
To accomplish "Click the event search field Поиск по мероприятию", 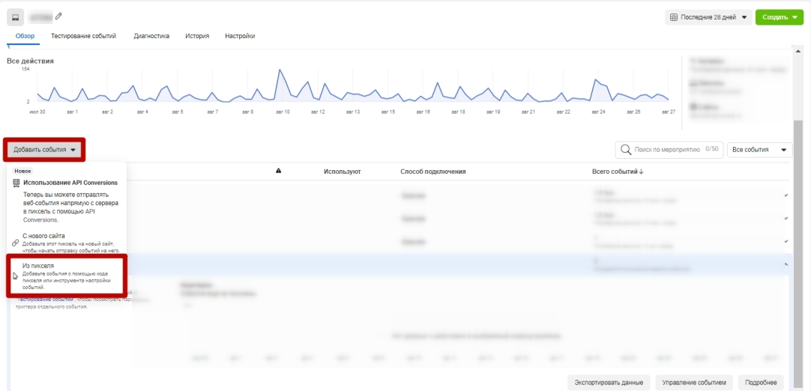I will 669,150.
